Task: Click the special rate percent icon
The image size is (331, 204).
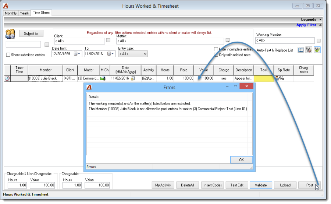Action: pyautogui.click(x=280, y=78)
